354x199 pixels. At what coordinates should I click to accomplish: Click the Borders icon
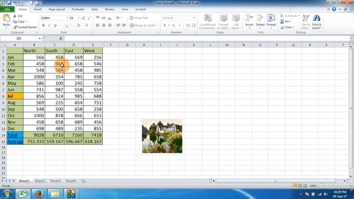(66, 25)
